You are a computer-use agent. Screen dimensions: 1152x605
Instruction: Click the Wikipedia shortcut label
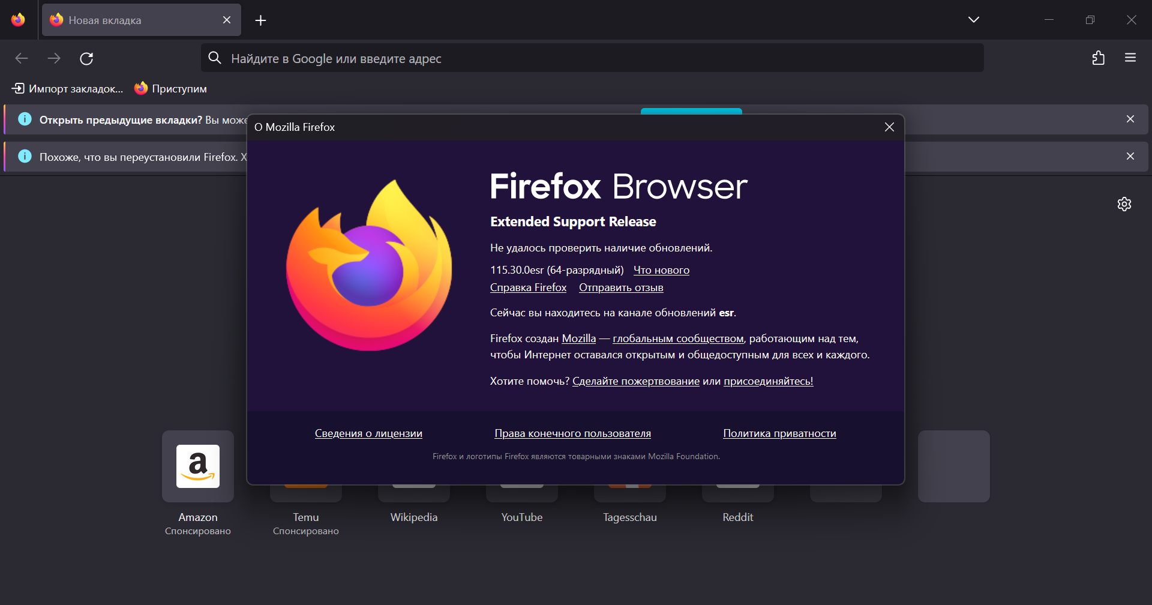point(414,517)
